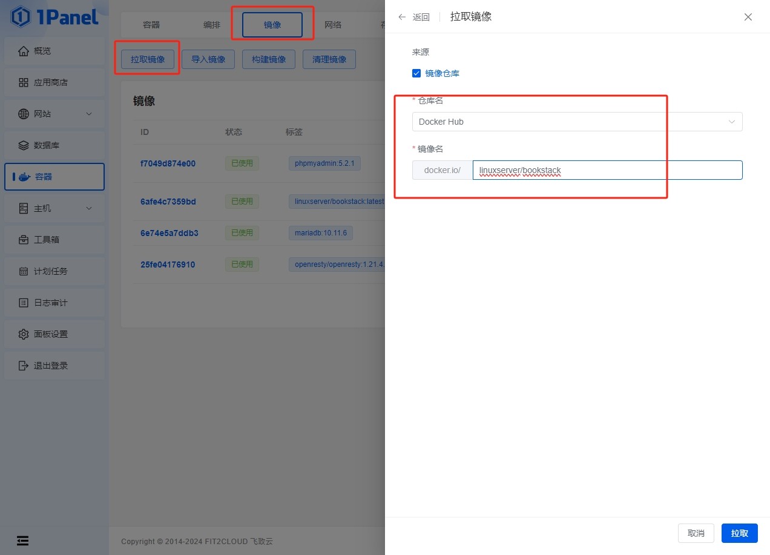Click the 导入镜像 button

click(x=208, y=59)
